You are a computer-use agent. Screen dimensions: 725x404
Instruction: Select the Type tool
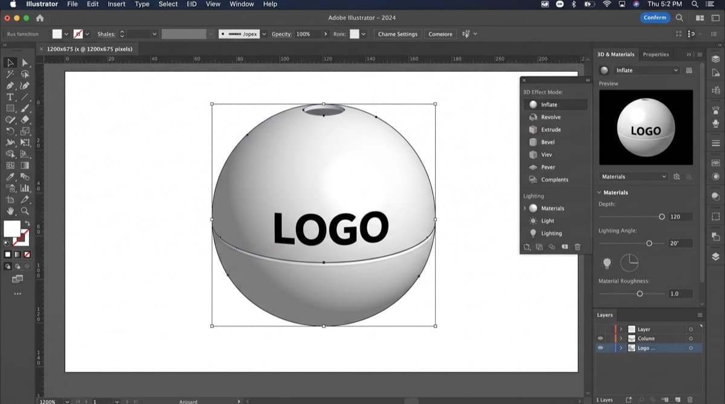(10, 97)
